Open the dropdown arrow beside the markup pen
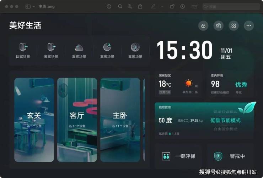The height and width of the screenshot is (178, 263). (x=162, y=6)
